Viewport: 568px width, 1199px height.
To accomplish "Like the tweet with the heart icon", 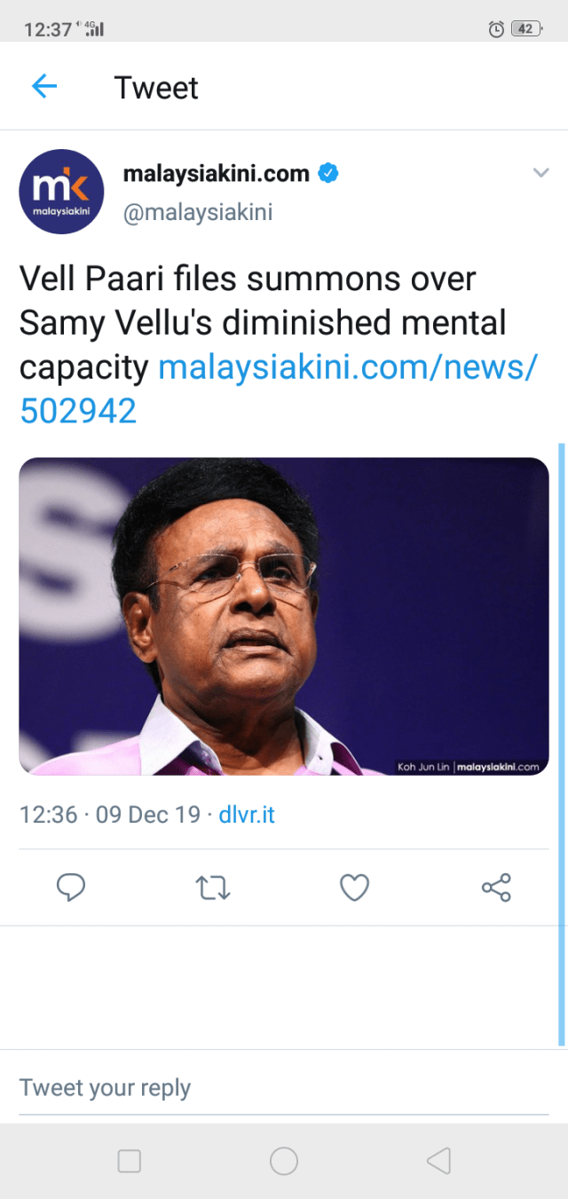I will 354,887.
